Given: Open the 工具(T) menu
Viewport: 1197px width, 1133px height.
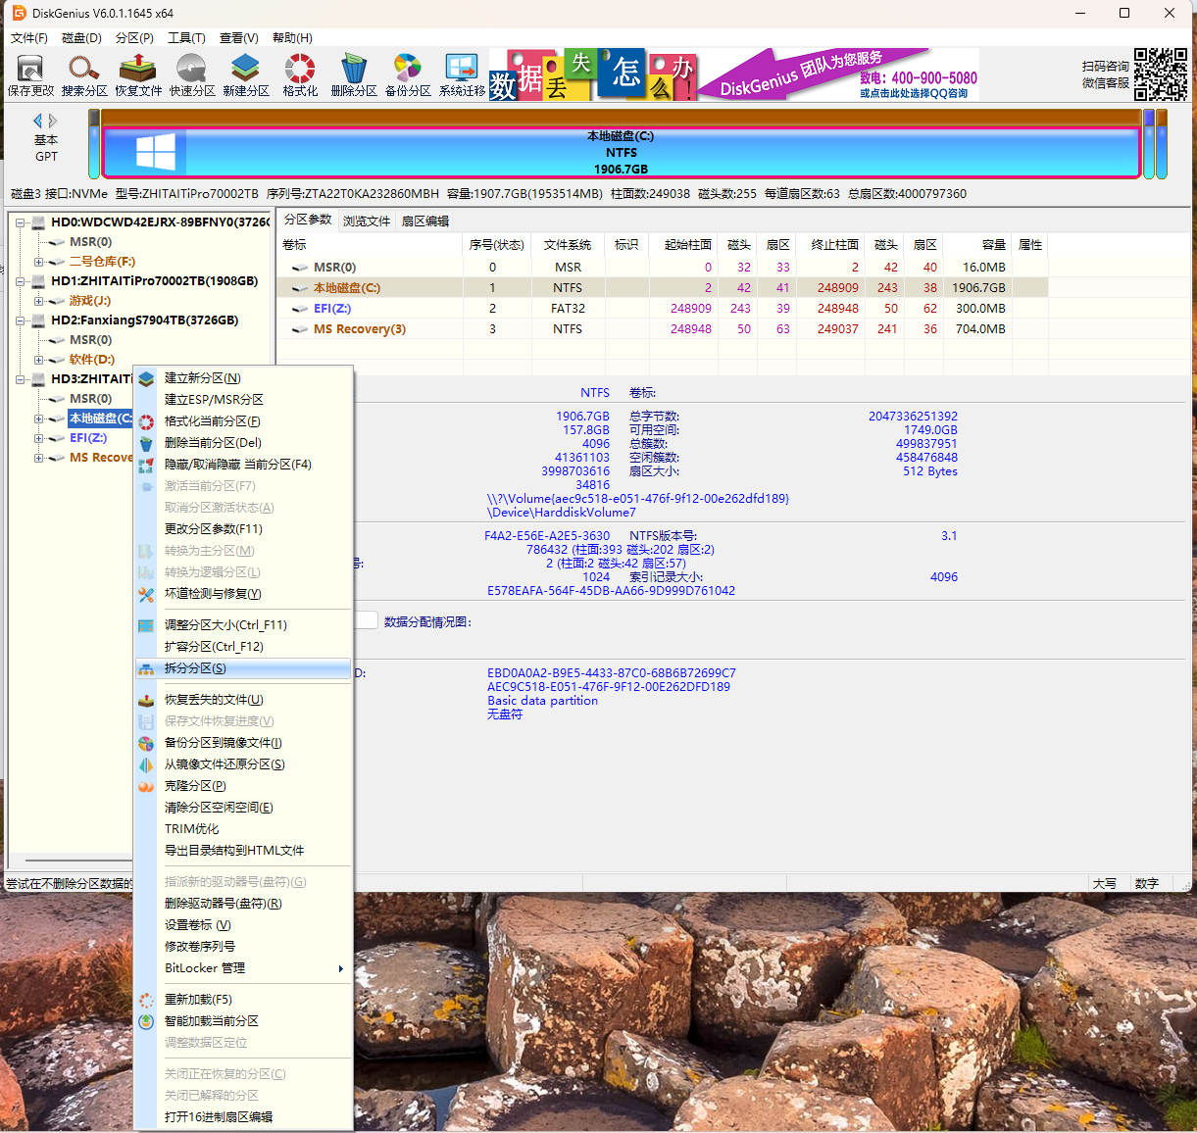Looking at the screenshot, I should (x=186, y=37).
